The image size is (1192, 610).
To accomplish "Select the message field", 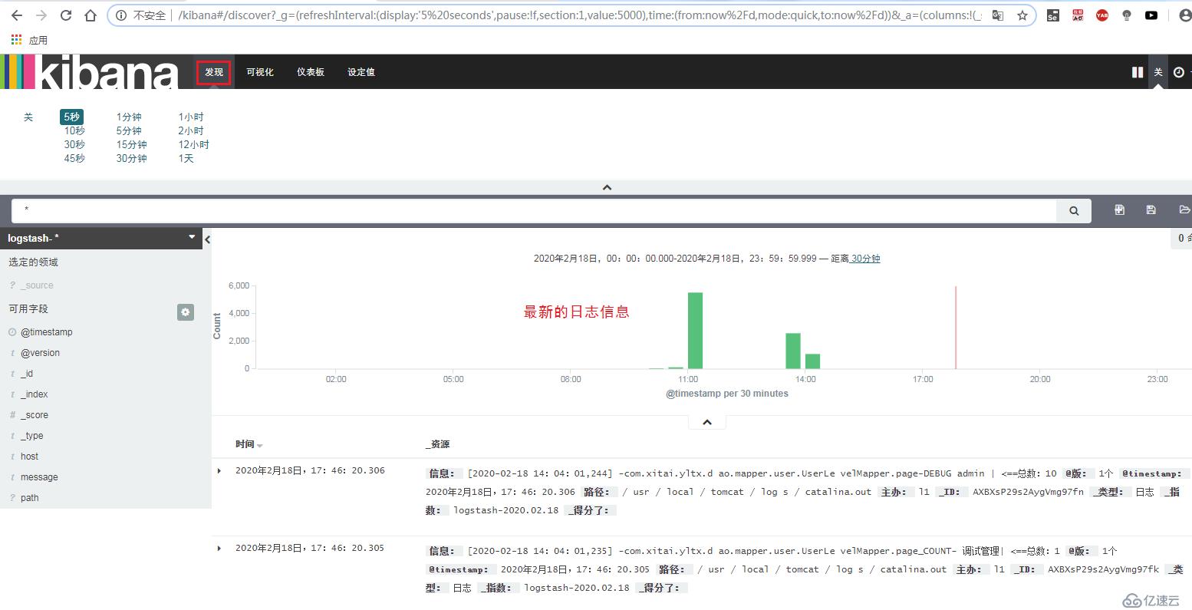I will click(39, 477).
